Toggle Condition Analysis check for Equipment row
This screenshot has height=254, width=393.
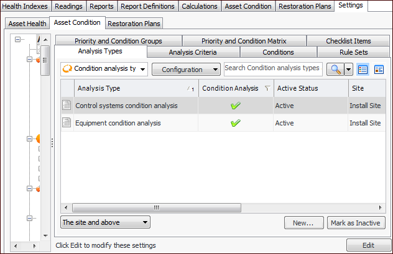coord(236,123)
